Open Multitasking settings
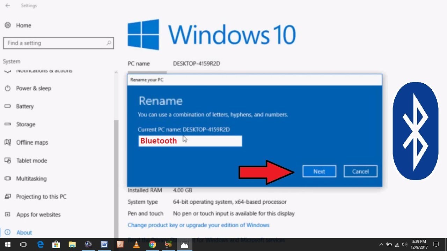 click(31, 178)
